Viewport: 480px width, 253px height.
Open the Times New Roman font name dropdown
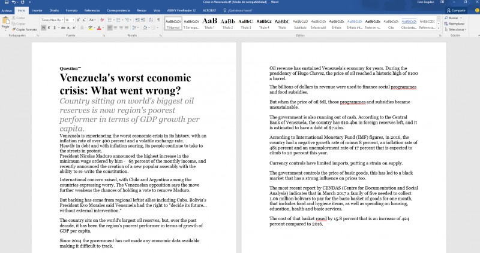pos(63,20)
